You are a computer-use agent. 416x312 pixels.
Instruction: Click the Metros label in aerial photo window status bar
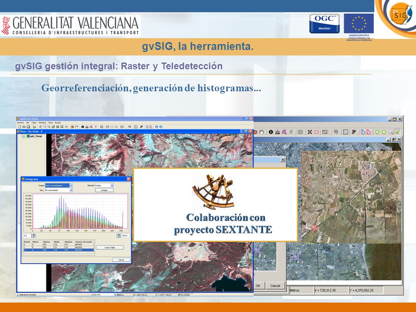coord(294,290)
